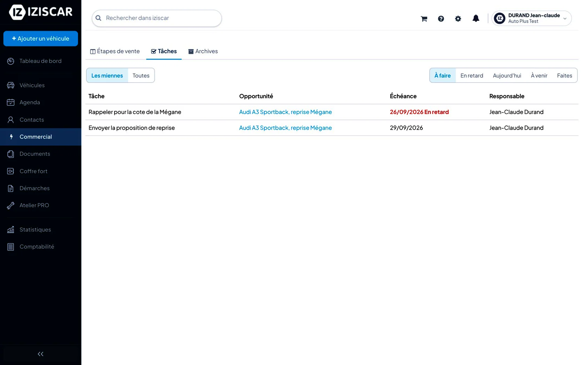Viewport: 585px width, 365px height.
Task: Filter tasks by Faites
Action: [564, 75]
